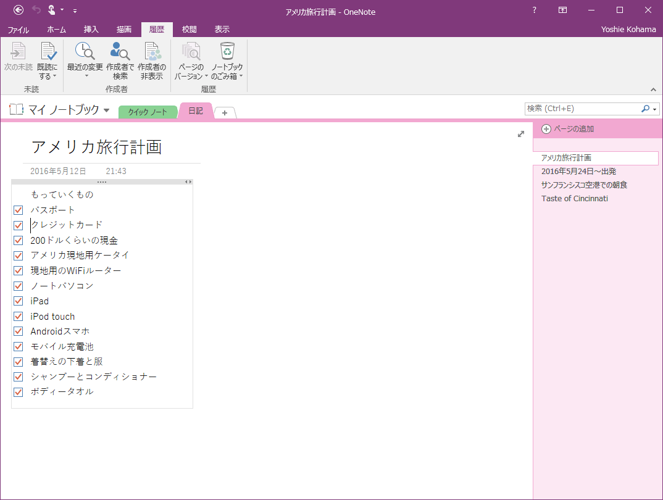Uncheck the ノートパソコン checkbox
663x500 pixels.
point(18,286)
